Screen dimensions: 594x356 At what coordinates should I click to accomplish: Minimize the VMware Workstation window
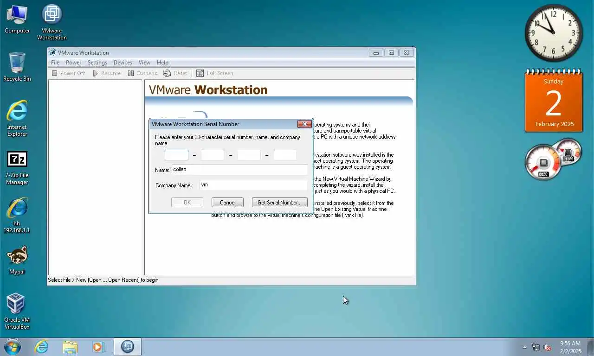click(376, 53)
